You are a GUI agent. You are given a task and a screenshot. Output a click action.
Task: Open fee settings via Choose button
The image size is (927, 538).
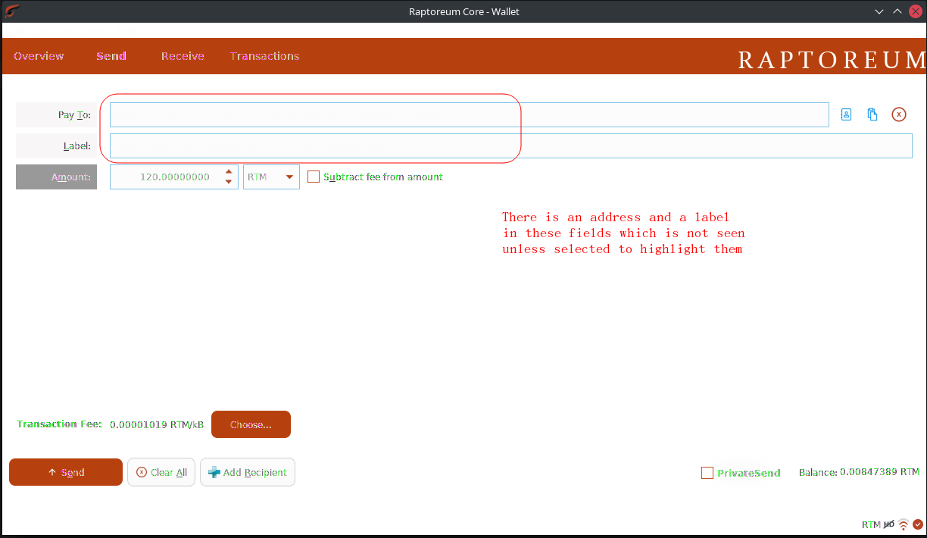pos(251,424)
